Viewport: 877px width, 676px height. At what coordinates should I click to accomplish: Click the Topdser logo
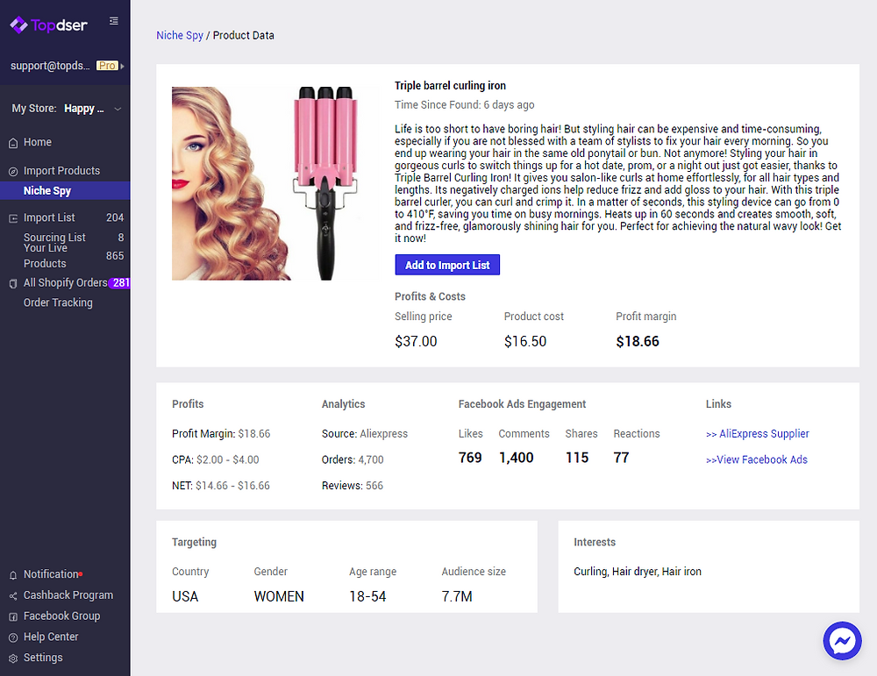tap(48, 25)
